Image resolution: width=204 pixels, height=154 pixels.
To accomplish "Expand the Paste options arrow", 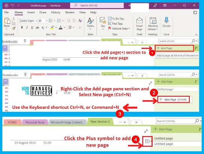I will tap(7, 29).
